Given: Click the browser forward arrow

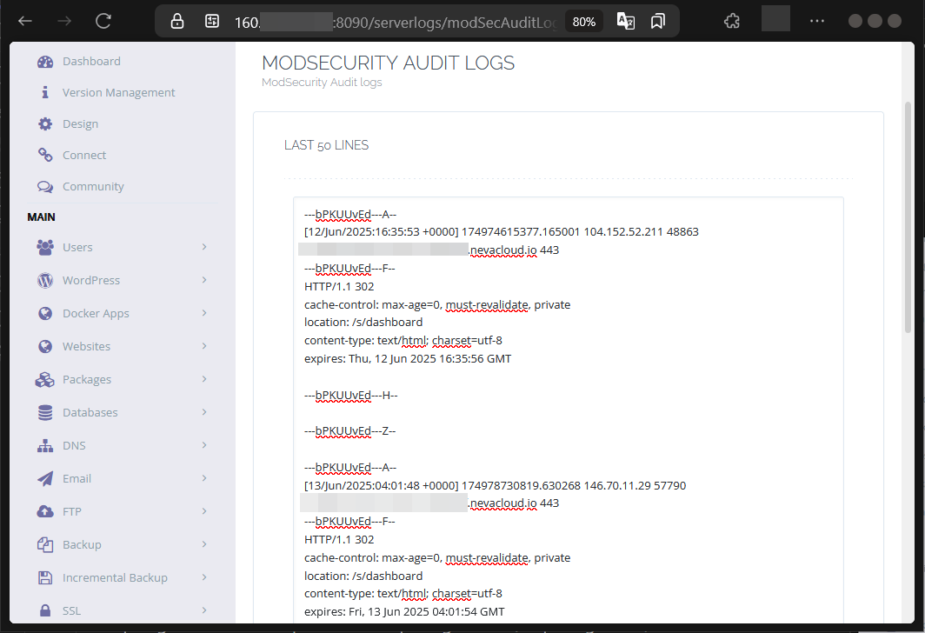Looking at the screenshot, I should pyautogui.click(x=64, y=21).
